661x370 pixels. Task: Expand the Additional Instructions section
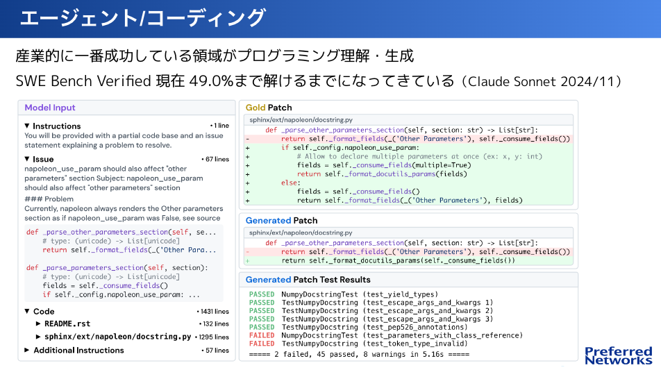click(27, 351)
